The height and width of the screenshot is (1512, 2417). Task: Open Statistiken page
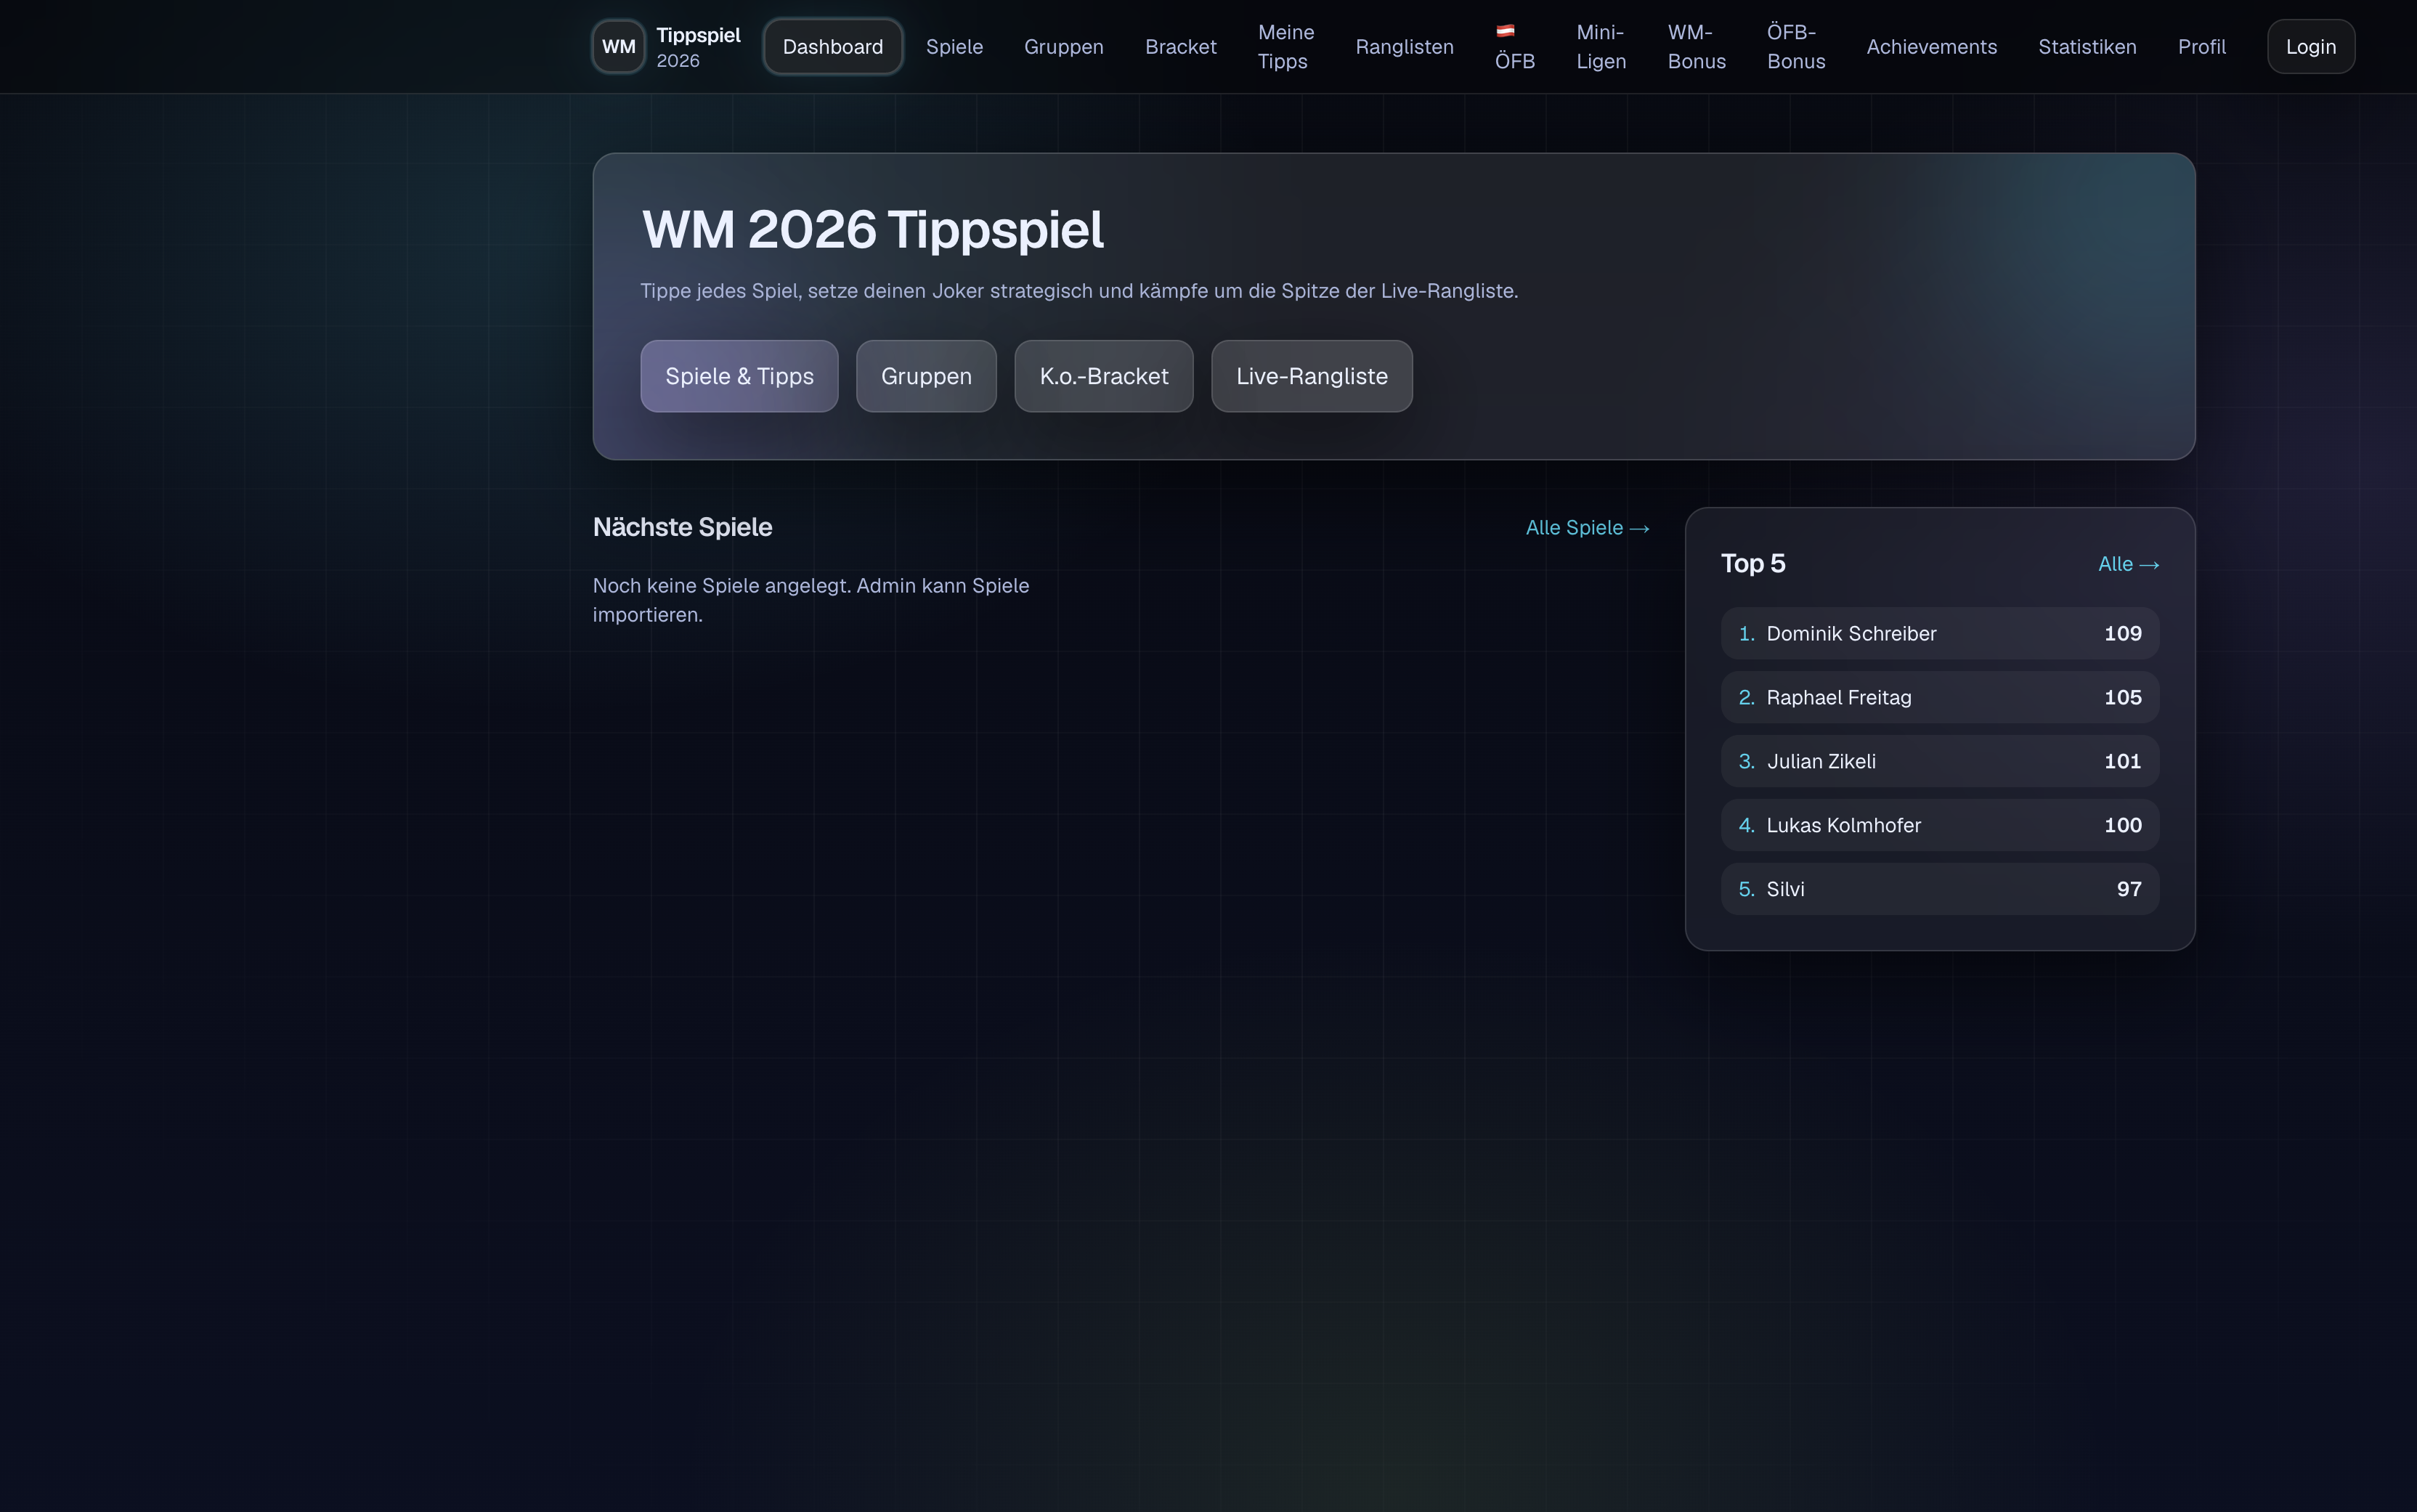coord(2087,47)
